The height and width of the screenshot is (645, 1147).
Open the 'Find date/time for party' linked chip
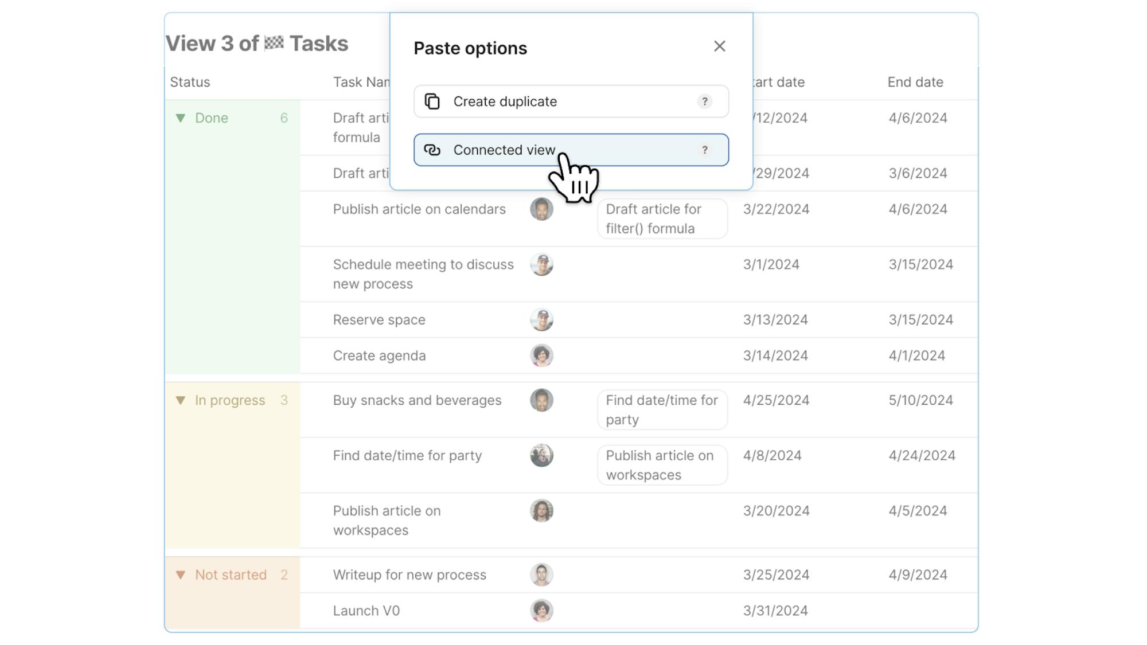pos(662,410)
